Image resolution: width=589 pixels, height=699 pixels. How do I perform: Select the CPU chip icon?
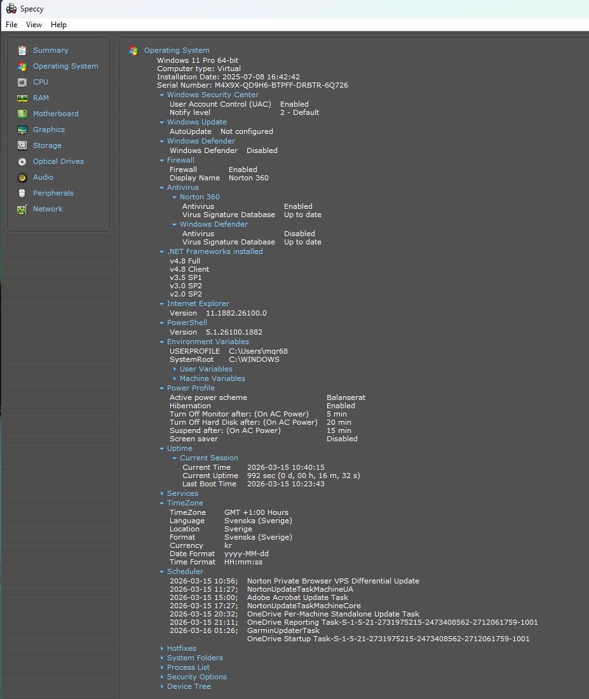[x=22, y=82]
